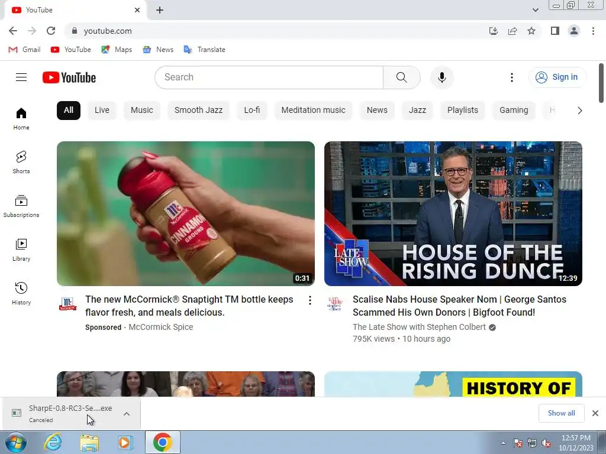
Task: Open Translate bookmark
Action: (204, 50)
